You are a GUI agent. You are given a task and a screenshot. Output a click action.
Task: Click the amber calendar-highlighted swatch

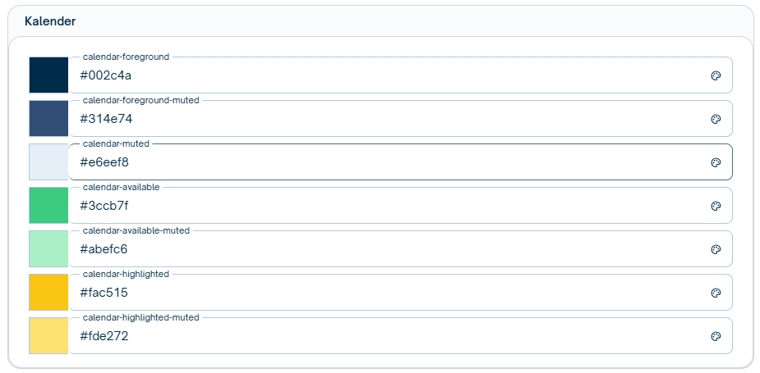pyautogui.click(x=48, y=293)
